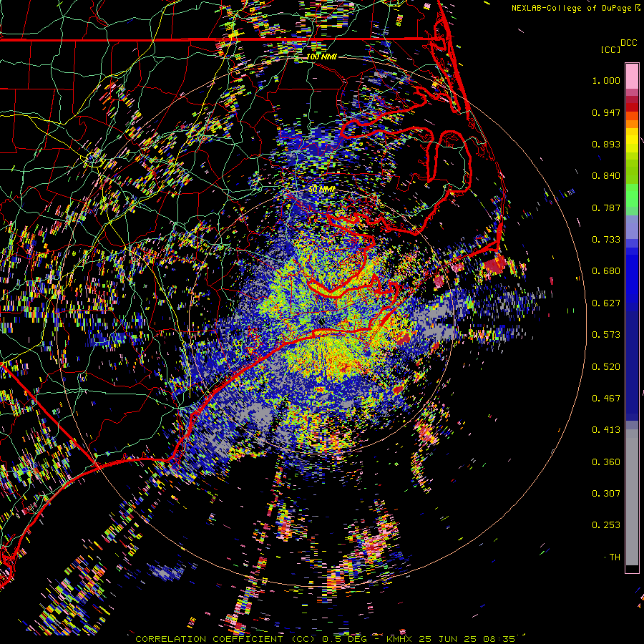Screen dimensions: 644x644
Task: Select the 0.627 legend value
Action: pos(606,303)
